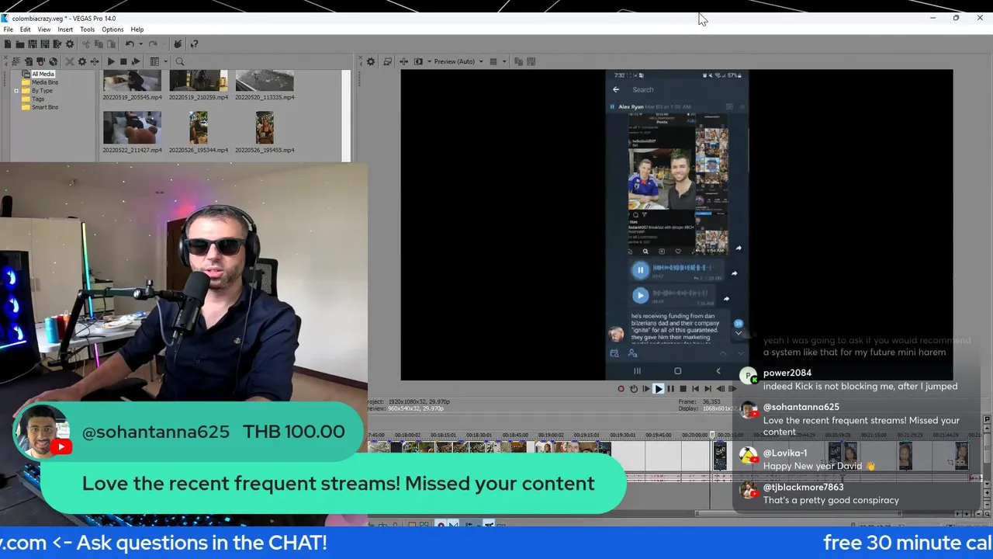The image size is (993, 559).
Task: Stop media preview in Project Media toolbar
Action: pos(123,61)
